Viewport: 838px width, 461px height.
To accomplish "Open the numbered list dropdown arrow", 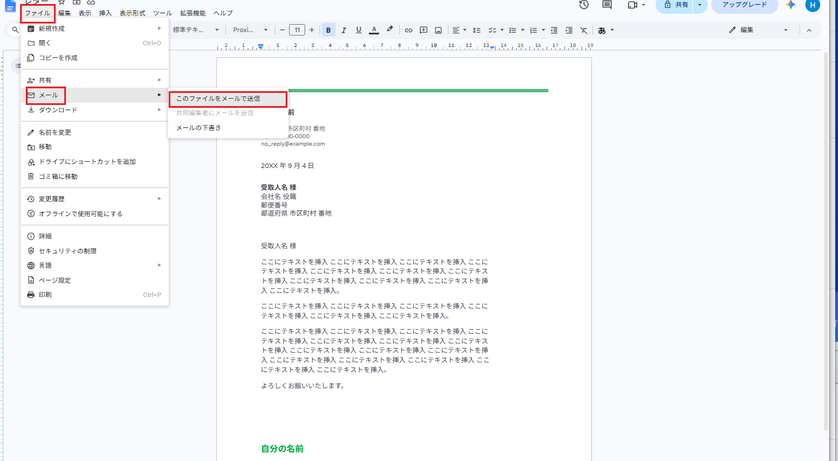I will pos(544,30).
